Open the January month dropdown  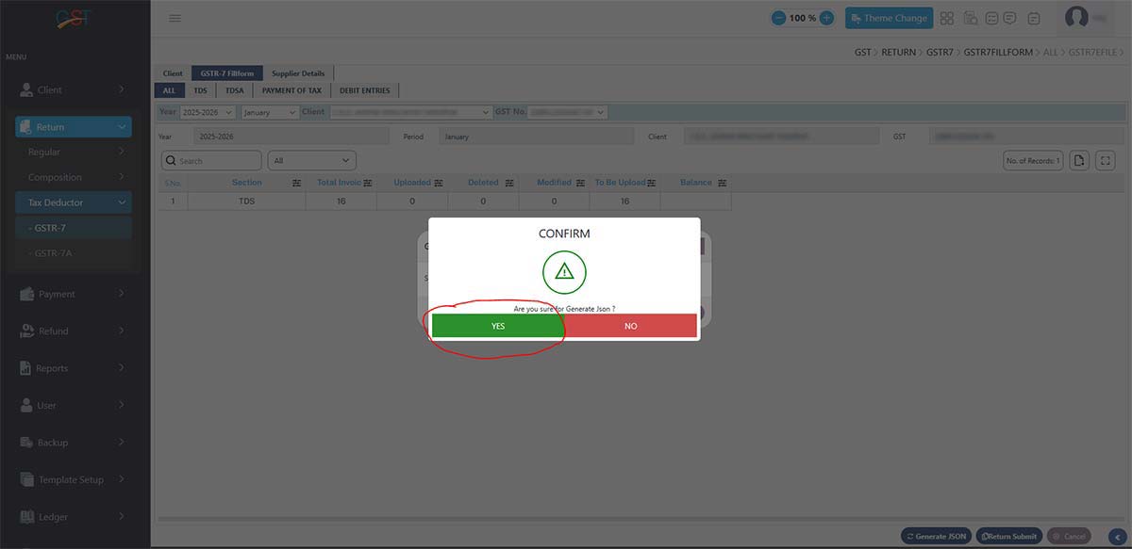click(270, 112)
